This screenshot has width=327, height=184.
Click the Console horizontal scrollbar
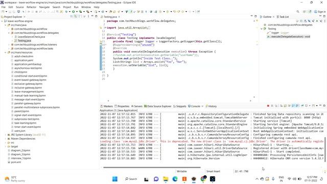[152, 167]
